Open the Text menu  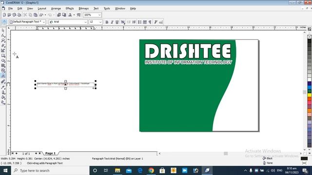tap(96, 9)
